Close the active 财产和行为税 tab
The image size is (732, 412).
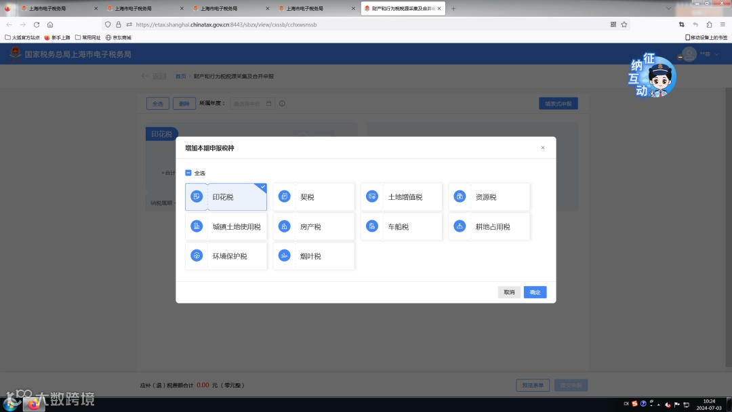[x=439, y=8]
